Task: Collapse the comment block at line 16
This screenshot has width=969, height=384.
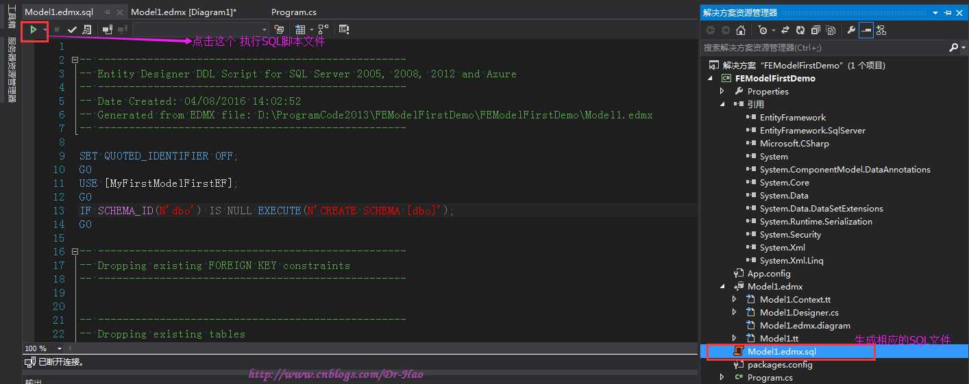Action: point(75,252)
